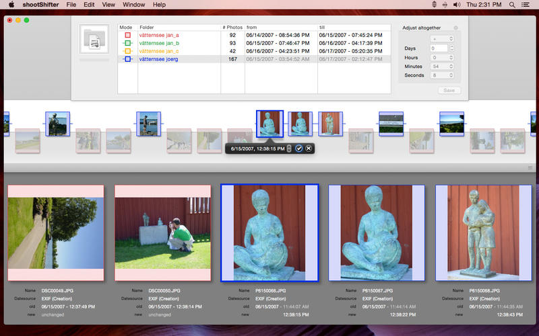Confirm the timestamp with the checkmark icon
The image size is (539, 336).
pos(299,148)
